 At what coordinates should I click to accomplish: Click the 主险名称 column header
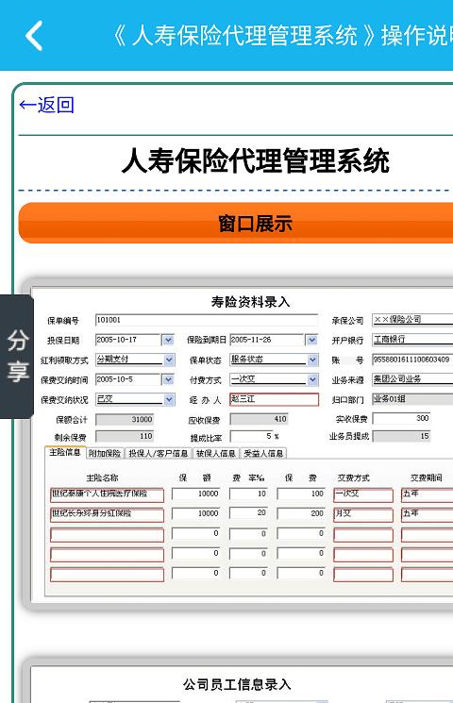tap(102, 477)
